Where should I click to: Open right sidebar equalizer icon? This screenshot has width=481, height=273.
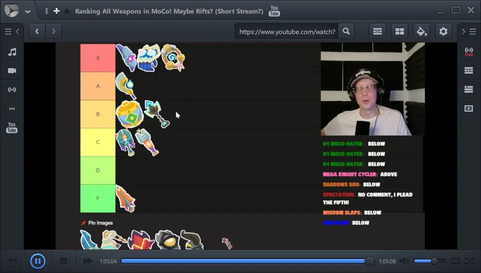(469, 71)
